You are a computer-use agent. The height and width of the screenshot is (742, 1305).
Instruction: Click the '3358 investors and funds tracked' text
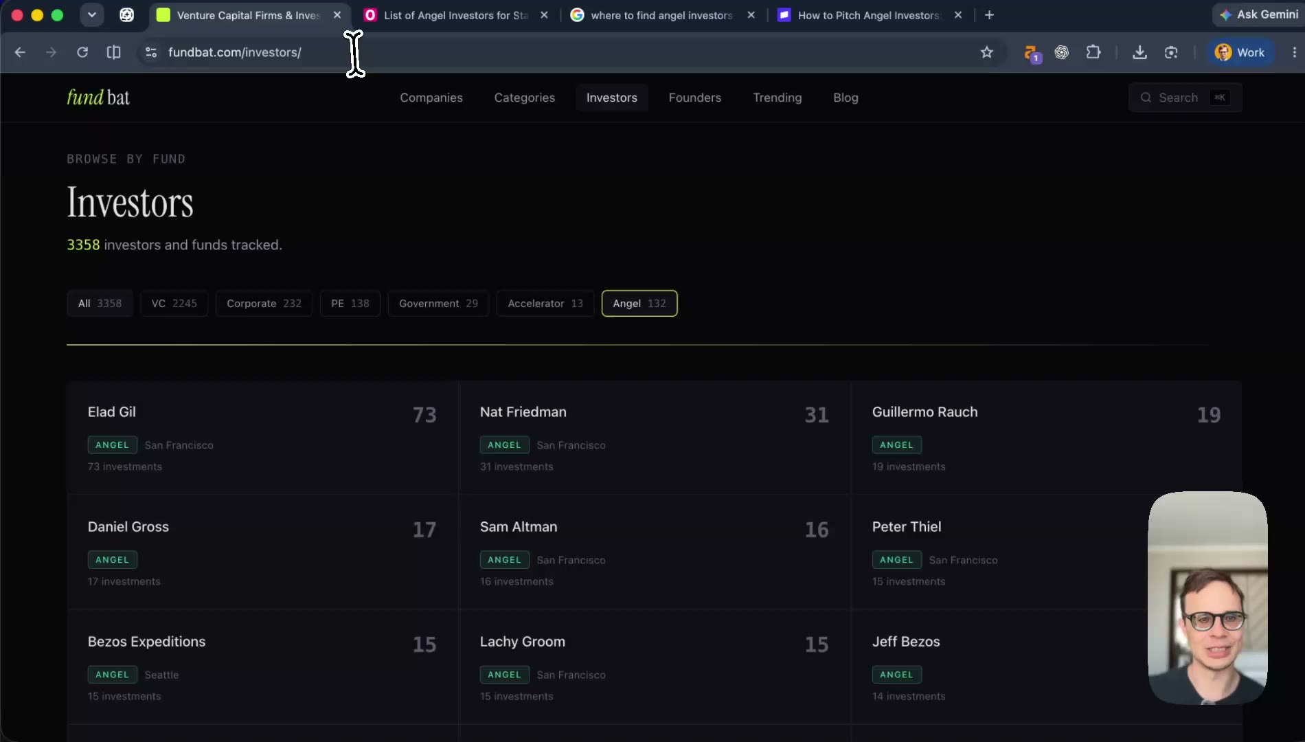point(174,245)
